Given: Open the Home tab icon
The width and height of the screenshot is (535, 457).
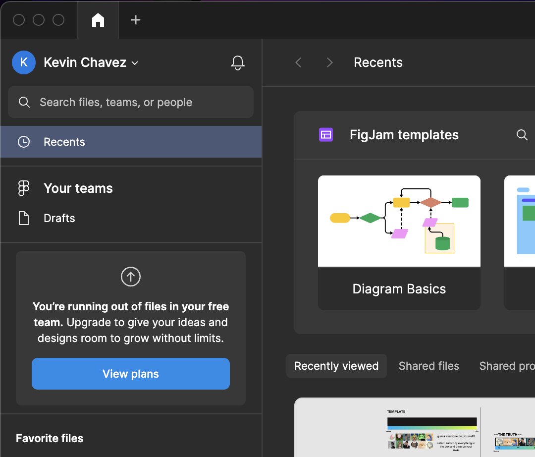Looking at the screenshot, I should coord(98,20).
